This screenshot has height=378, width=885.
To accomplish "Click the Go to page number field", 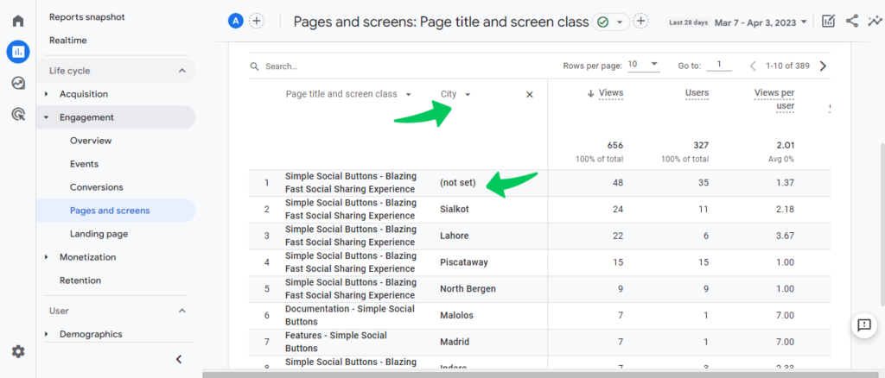I will pyautogui.click(x=719, y=66).
